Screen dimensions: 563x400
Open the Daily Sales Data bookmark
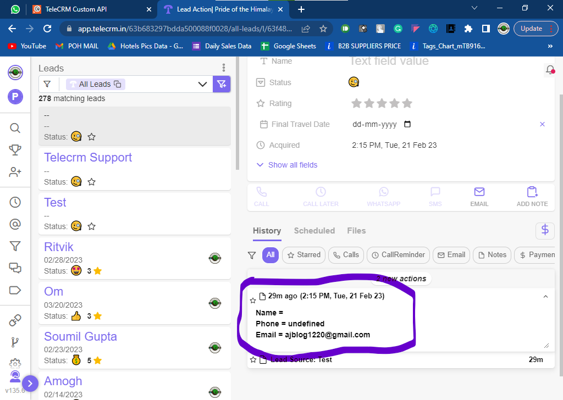222,46
